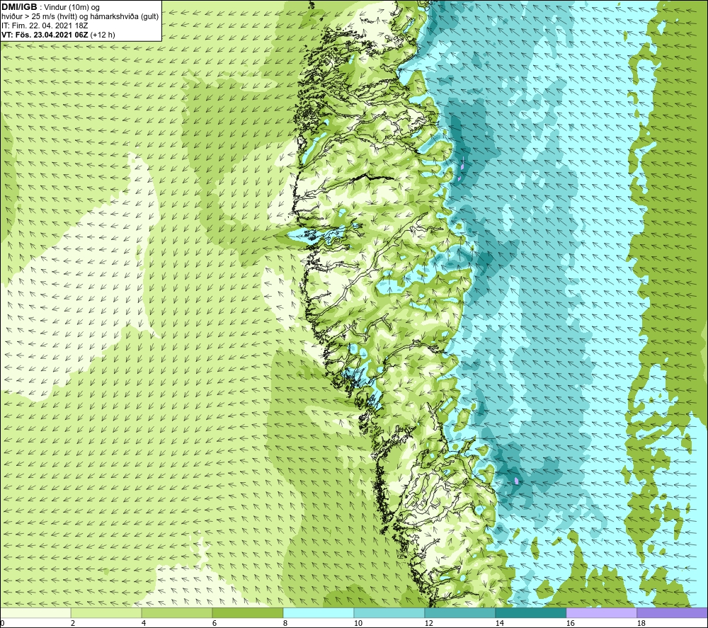Click the legend label 10
The image size is (708, 628).
click(x=358, y=623)
